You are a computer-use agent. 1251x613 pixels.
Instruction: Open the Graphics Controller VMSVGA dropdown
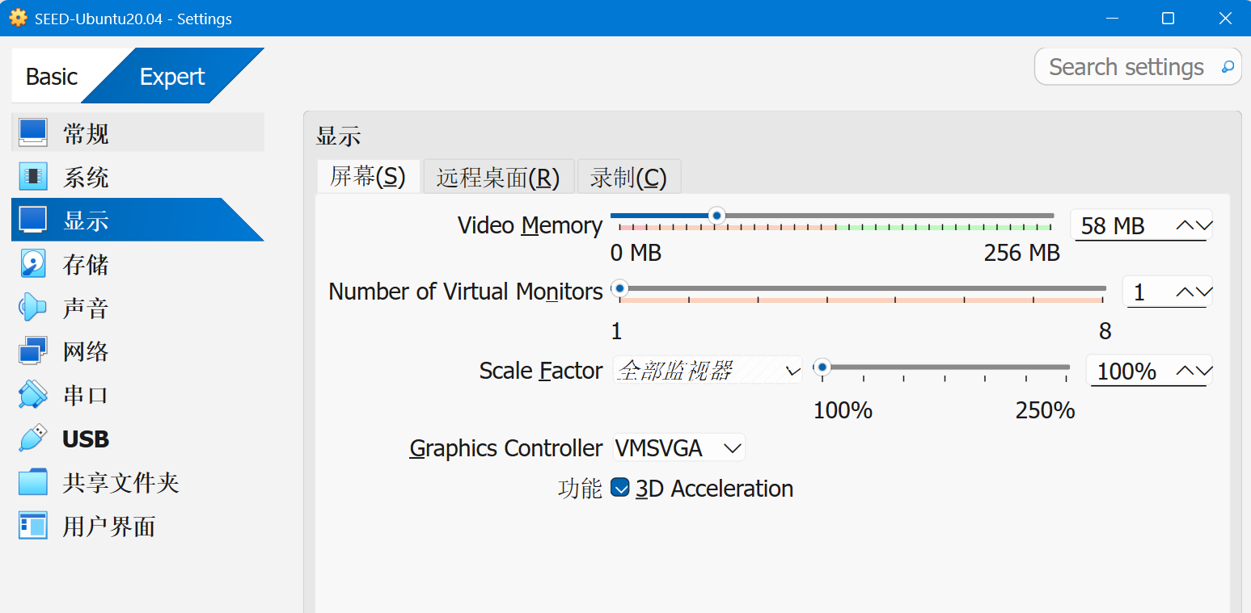pyautogui.click(x=678, y=447)
